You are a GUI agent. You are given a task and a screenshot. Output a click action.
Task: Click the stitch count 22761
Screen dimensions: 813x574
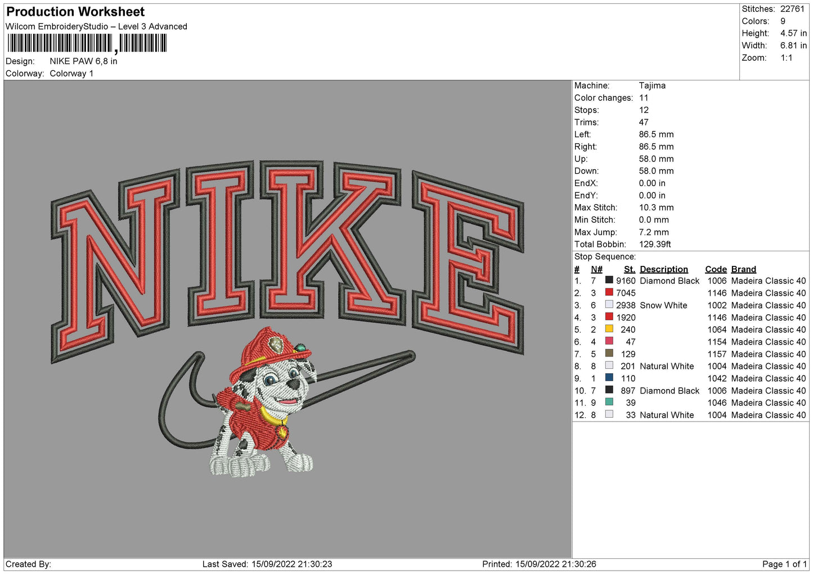pos(792,9)
